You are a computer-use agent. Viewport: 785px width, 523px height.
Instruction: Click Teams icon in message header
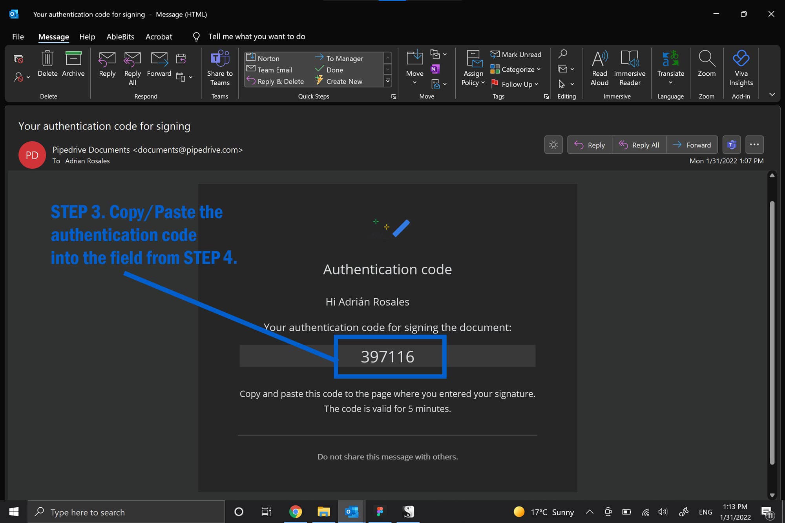(732, 145)
